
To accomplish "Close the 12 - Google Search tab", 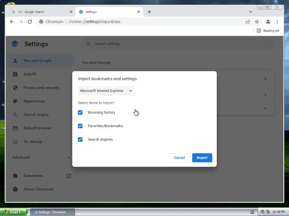I will 71,12.
